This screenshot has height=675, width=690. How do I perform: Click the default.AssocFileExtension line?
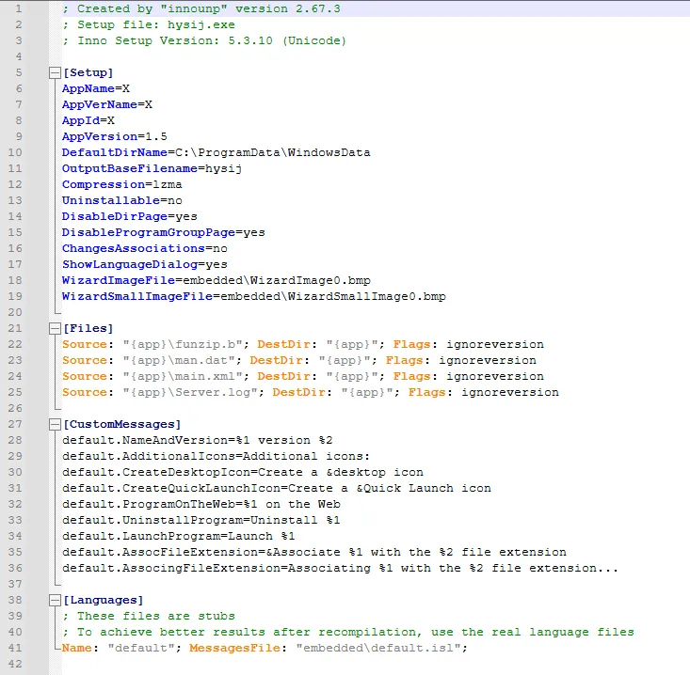click(314, 553)
